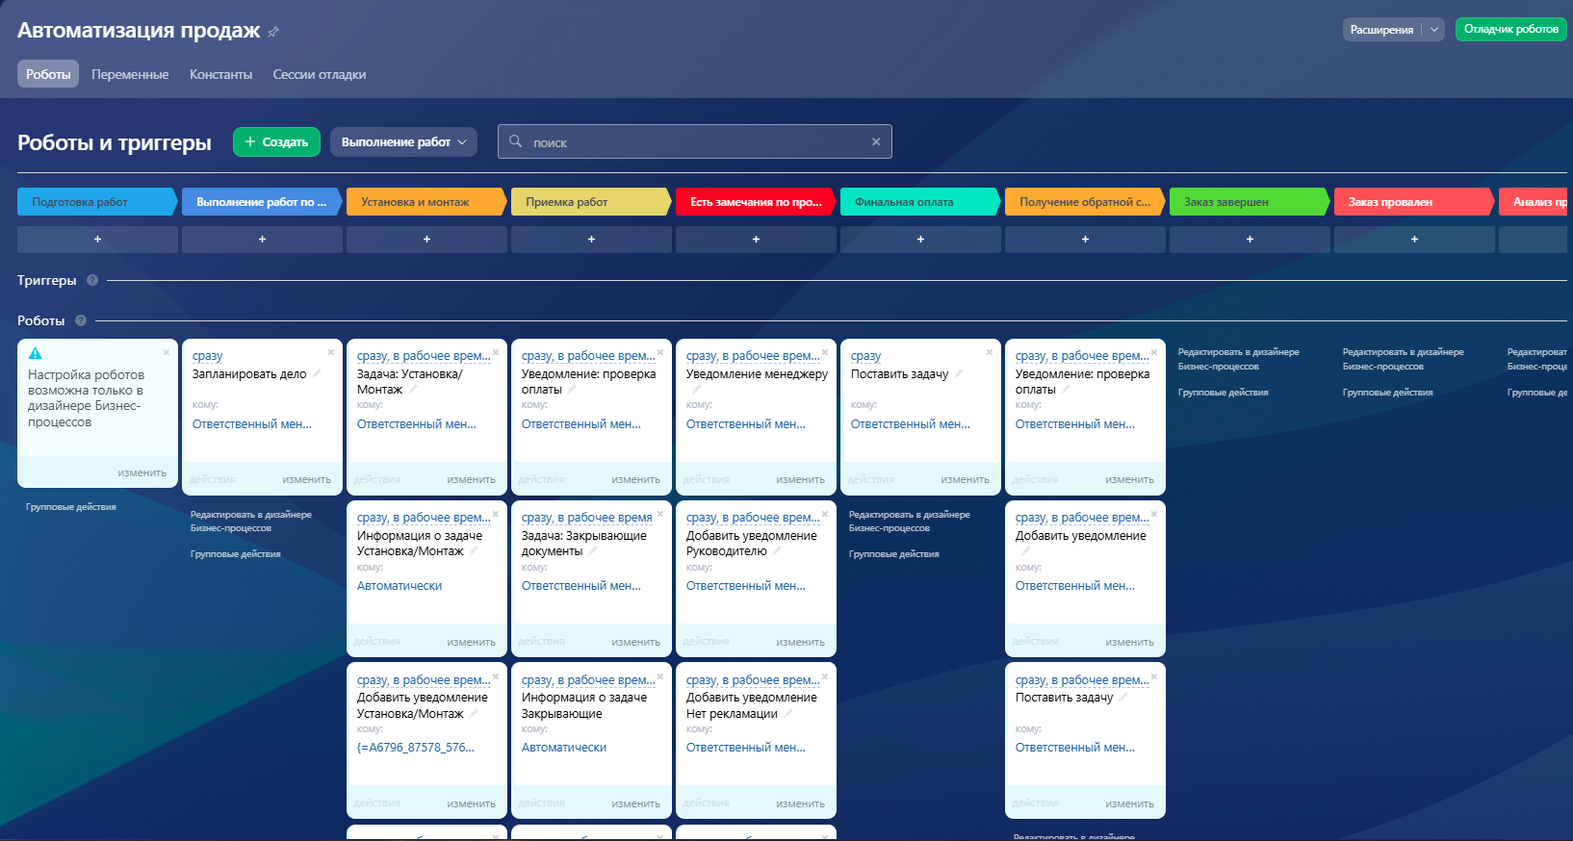Click изменить on the Запланировать дело card
The height and width of the screenshot is (841, 1573).
[x=306, y=479]
